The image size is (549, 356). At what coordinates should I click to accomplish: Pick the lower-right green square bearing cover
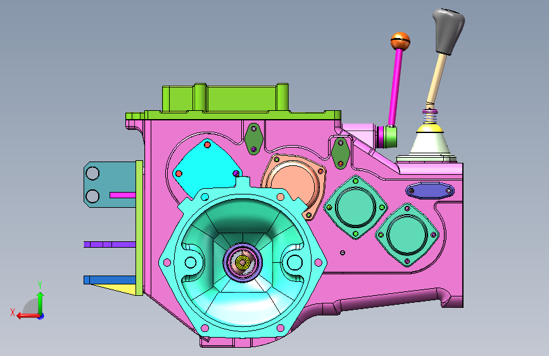point(407,235)
